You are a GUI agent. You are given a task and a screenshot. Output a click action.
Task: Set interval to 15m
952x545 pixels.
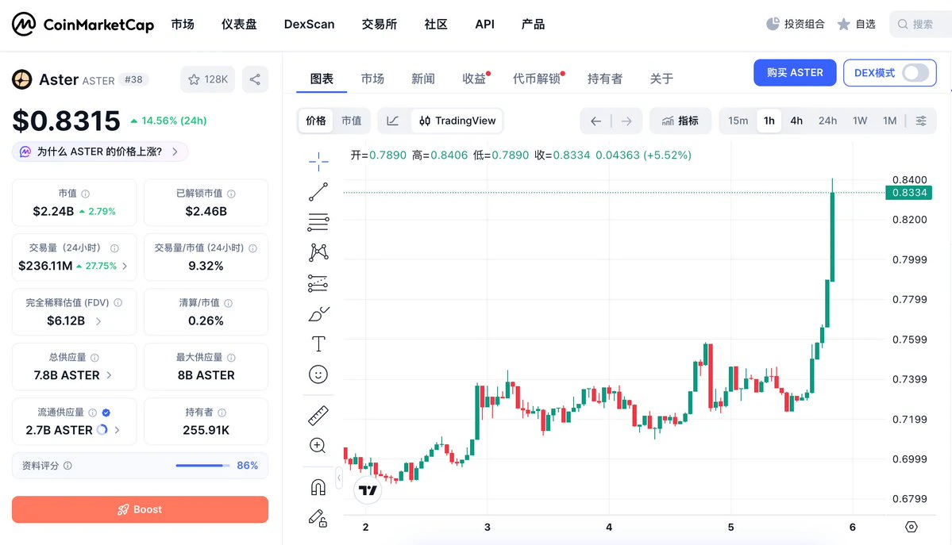(738, 121)
